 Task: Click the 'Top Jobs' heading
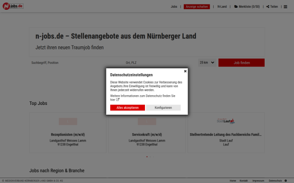tap(38, 103)
